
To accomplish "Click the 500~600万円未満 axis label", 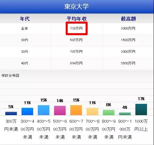I will [60, 129].
